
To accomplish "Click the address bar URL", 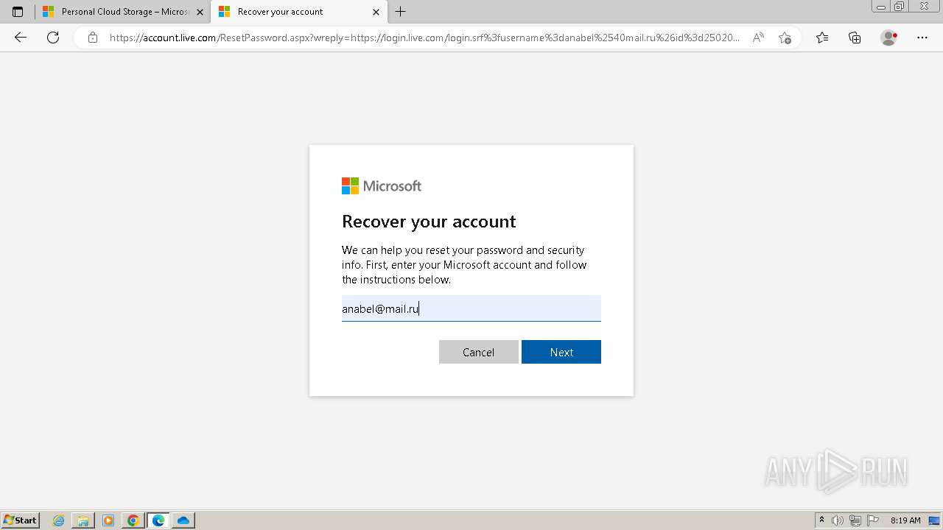I will 424,38.
